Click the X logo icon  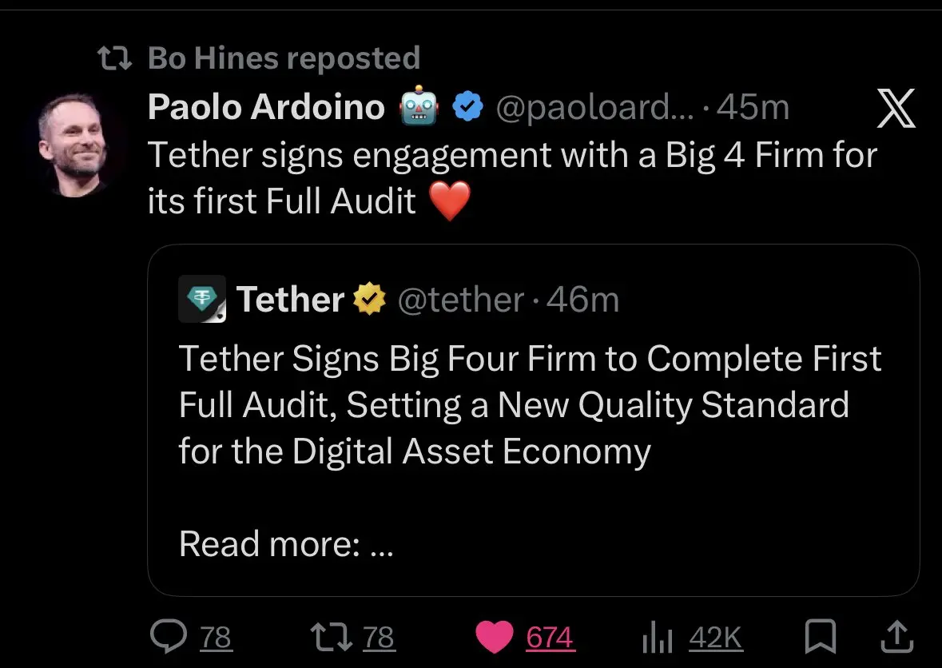click(x=896, y=109)
